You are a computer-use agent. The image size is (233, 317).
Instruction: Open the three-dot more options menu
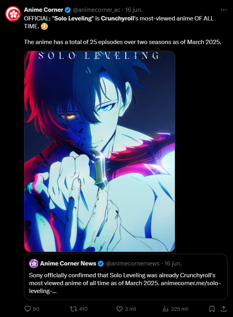pyautogui.click(x=224, y=10)
